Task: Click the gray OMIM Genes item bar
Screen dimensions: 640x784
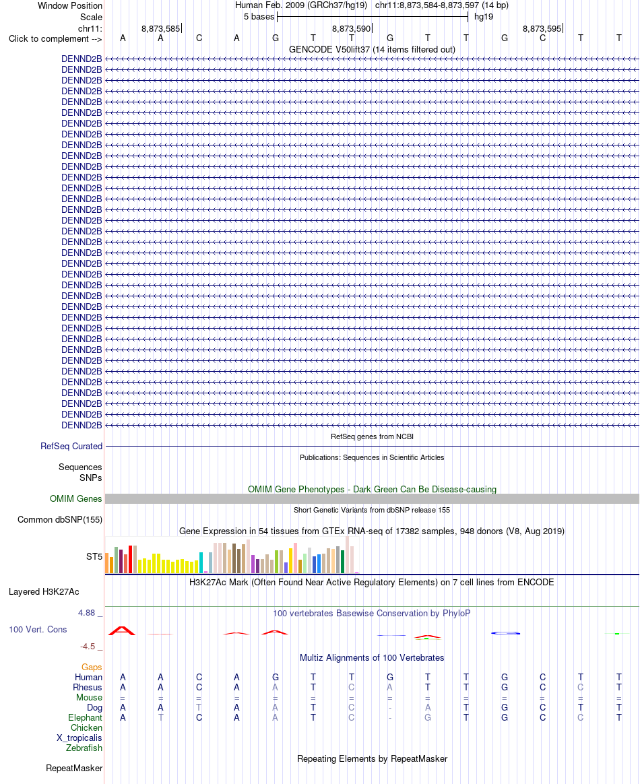Action: (x=372, y=498)
